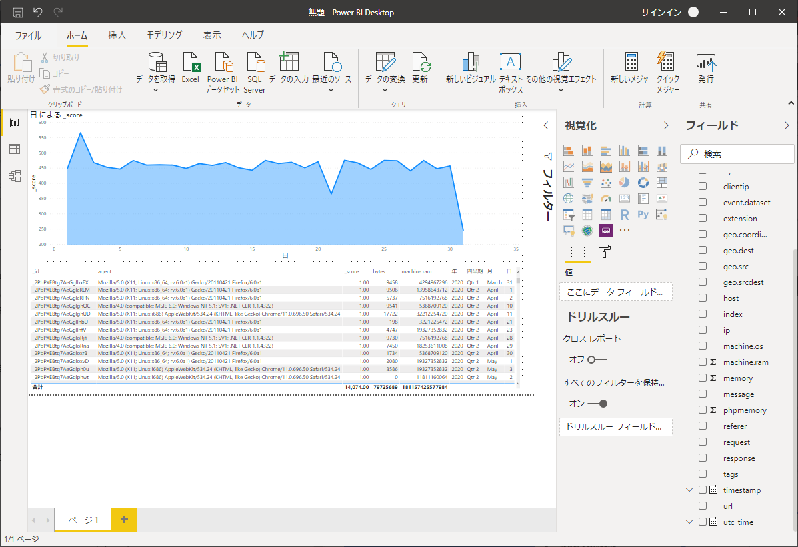Choose the pie chart visualization
Image resolution: width=798 pixels, height=547 pixels.
(625, 182)
